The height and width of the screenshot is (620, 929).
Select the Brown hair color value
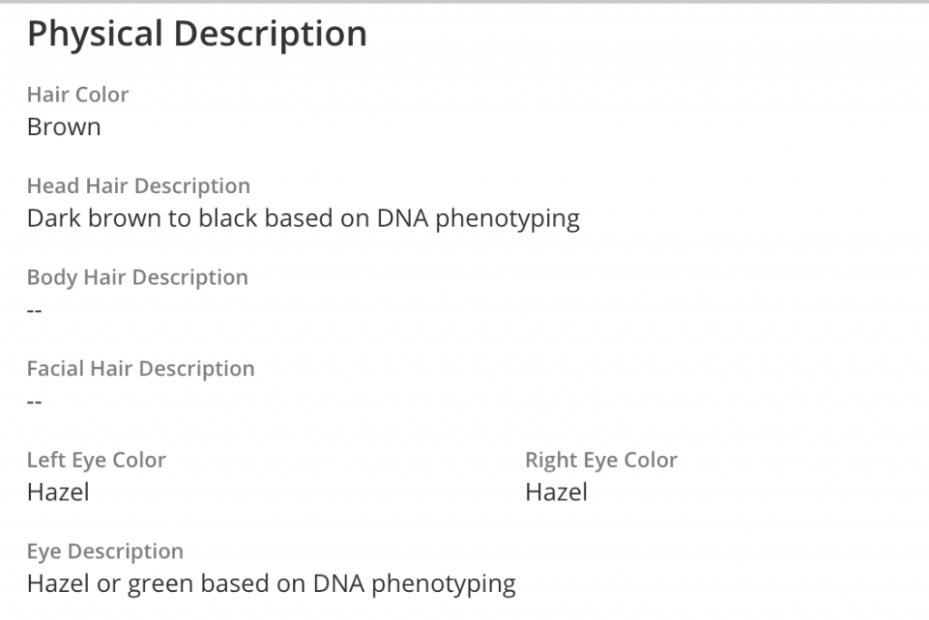(64, 127)
